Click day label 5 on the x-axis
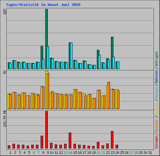Image resolution: width=160 pixels, height=156 pixels. click(x=29, y=153)
